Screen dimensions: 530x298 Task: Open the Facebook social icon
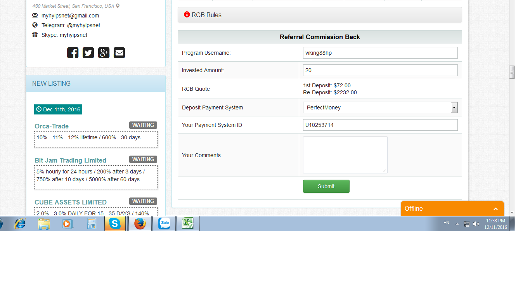(73, 52)
